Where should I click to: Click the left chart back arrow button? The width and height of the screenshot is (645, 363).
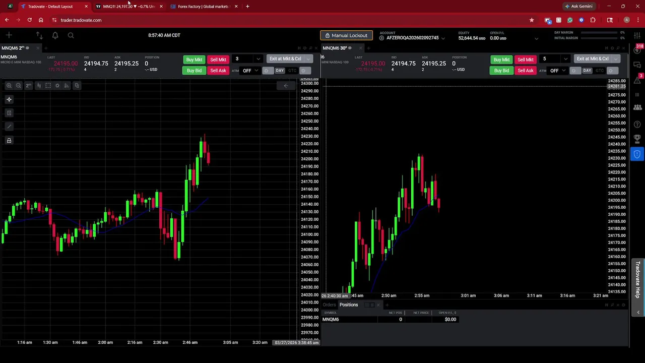(x=286, y=86)
